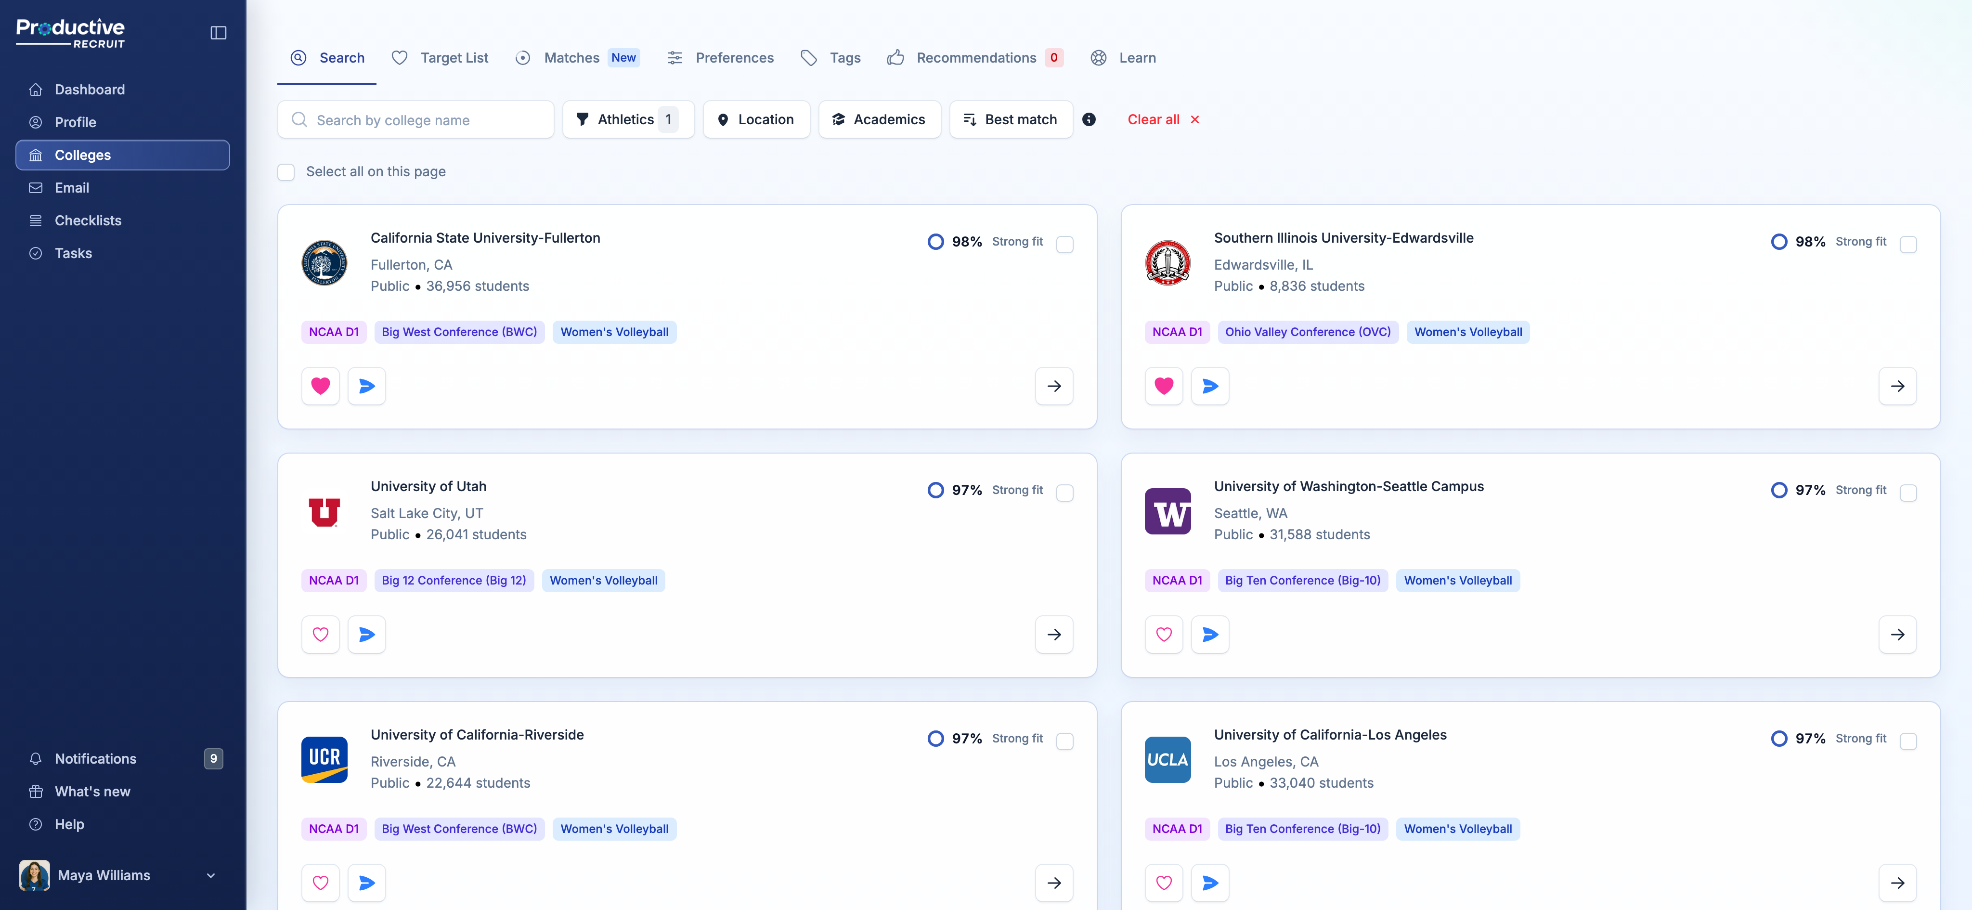Expand the Academics filter
The height and width of the screenshot is (910, 1972).
tap(879, 119)
